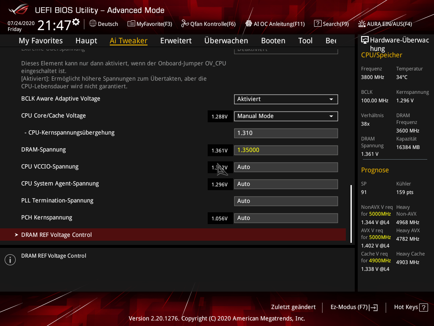Click the vertical scrollbar of settings list
Viewport: 434px width, 326px height.
351,214
